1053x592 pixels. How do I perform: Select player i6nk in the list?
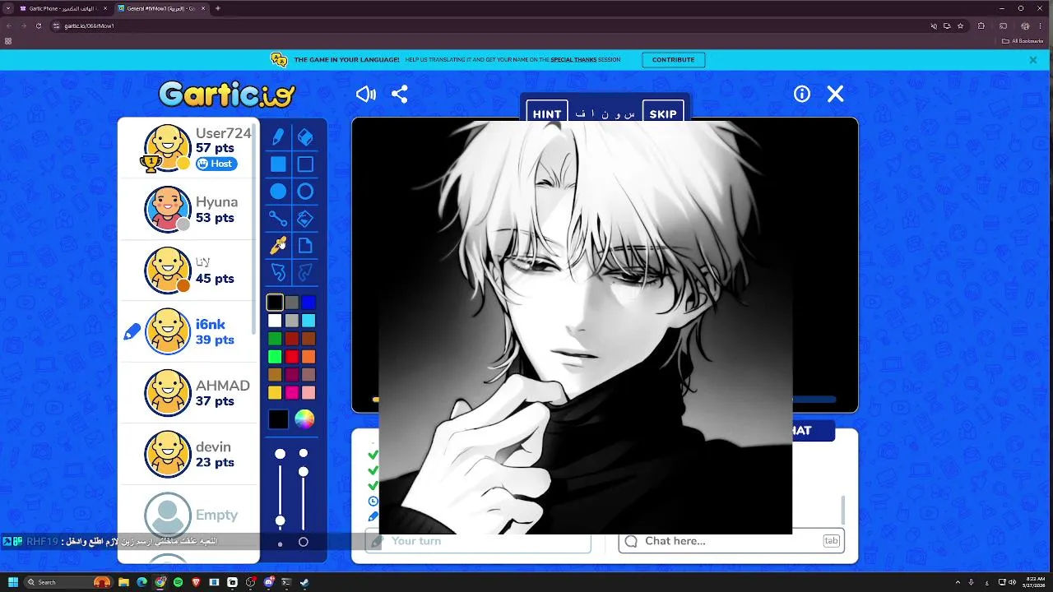(188, 331)
